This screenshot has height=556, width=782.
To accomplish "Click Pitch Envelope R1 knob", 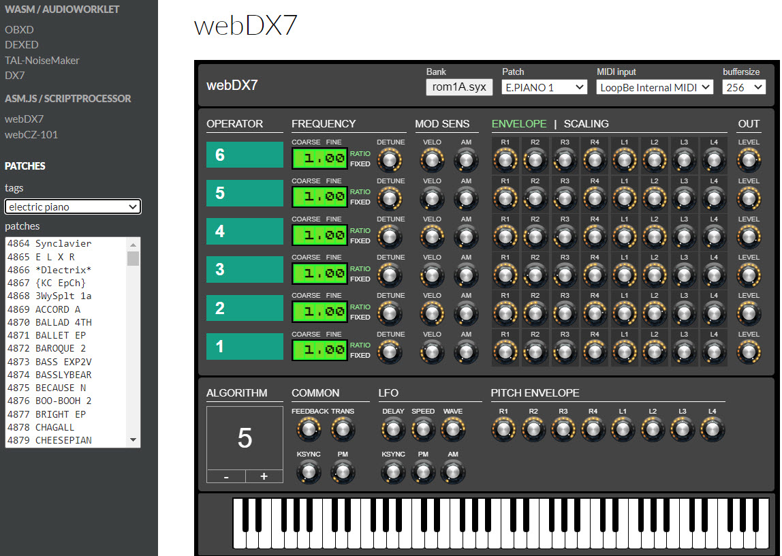I will click(503, 429).
